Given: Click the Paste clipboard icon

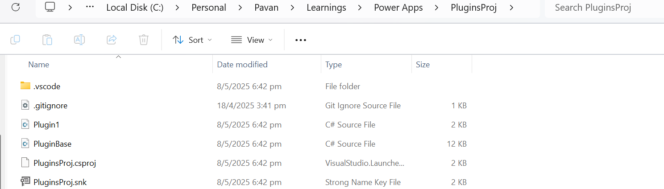Looking at the screenshot, I should point(47,40).
